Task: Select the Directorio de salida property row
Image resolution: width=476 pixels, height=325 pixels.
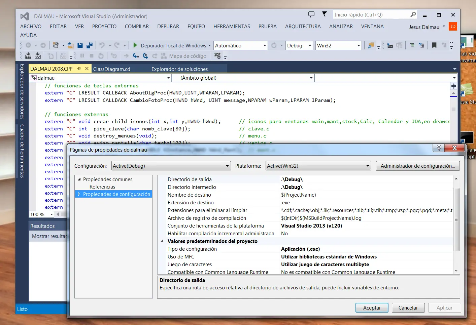Action: coord(305,179)
